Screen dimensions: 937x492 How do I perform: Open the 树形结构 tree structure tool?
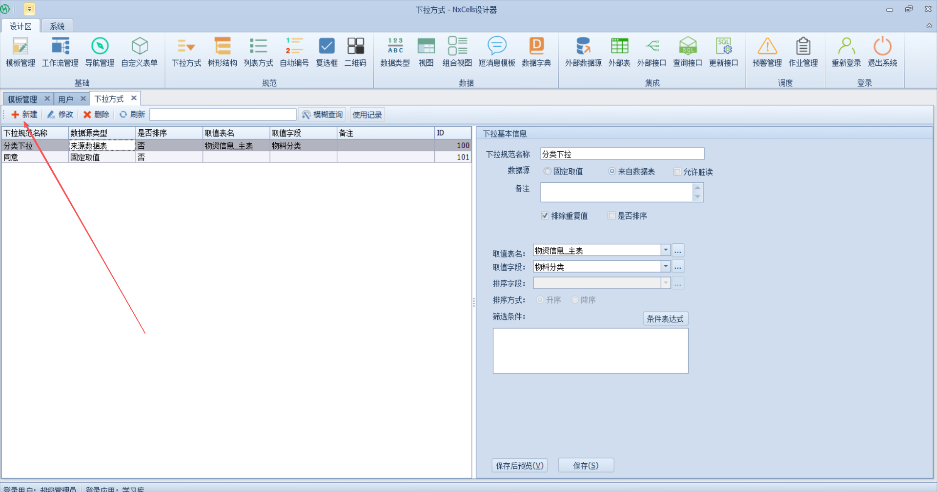222,47
